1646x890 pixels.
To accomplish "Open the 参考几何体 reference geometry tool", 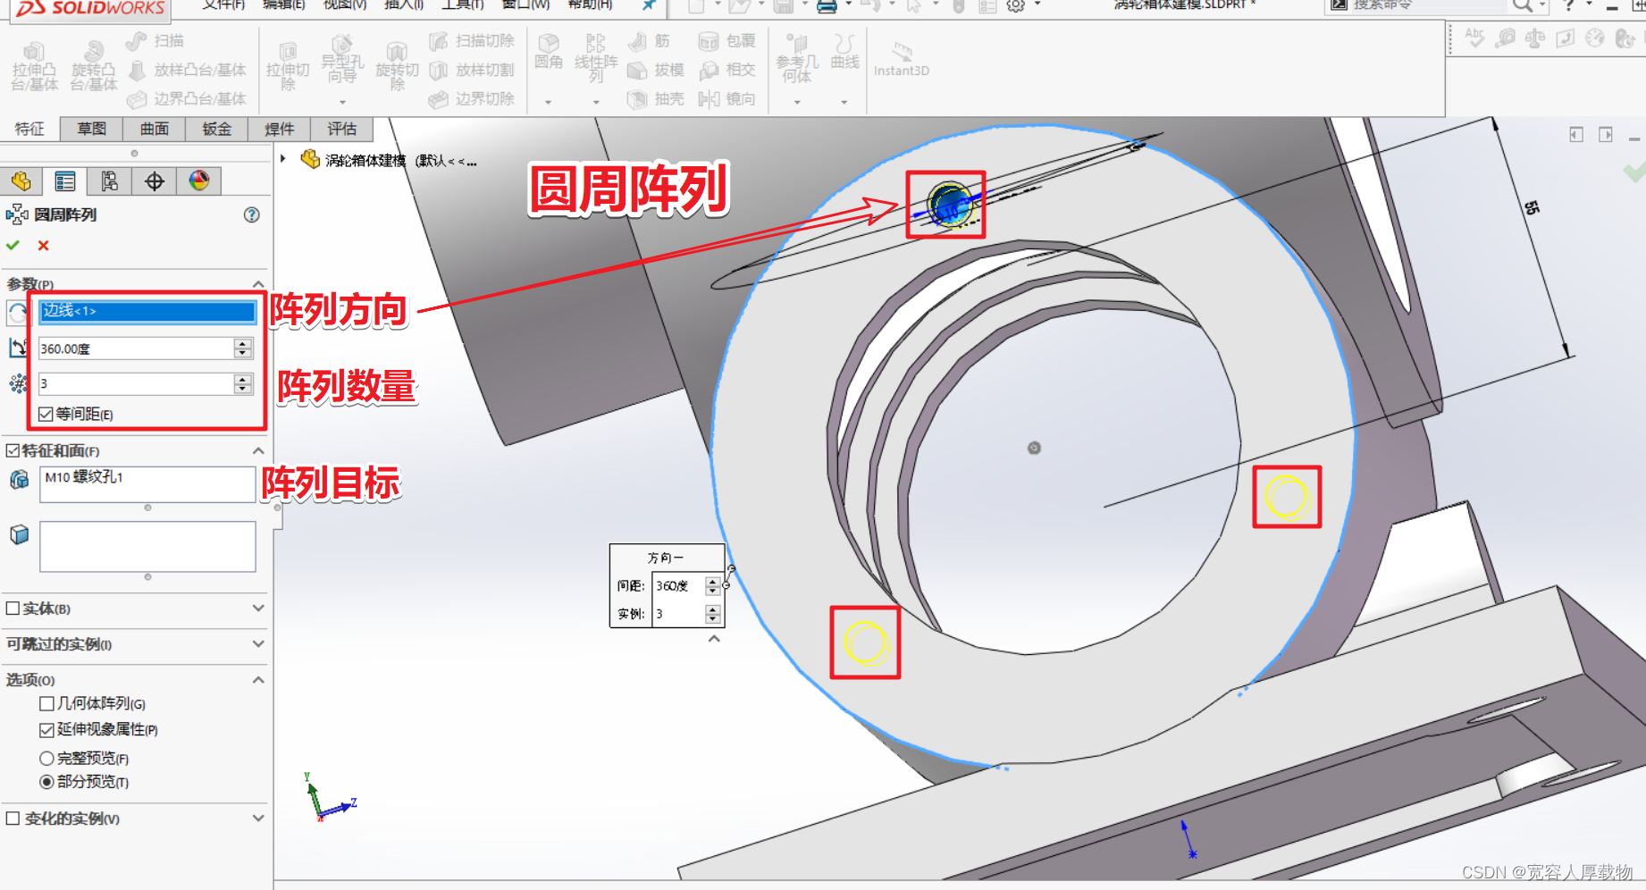I will click(797, 59).
